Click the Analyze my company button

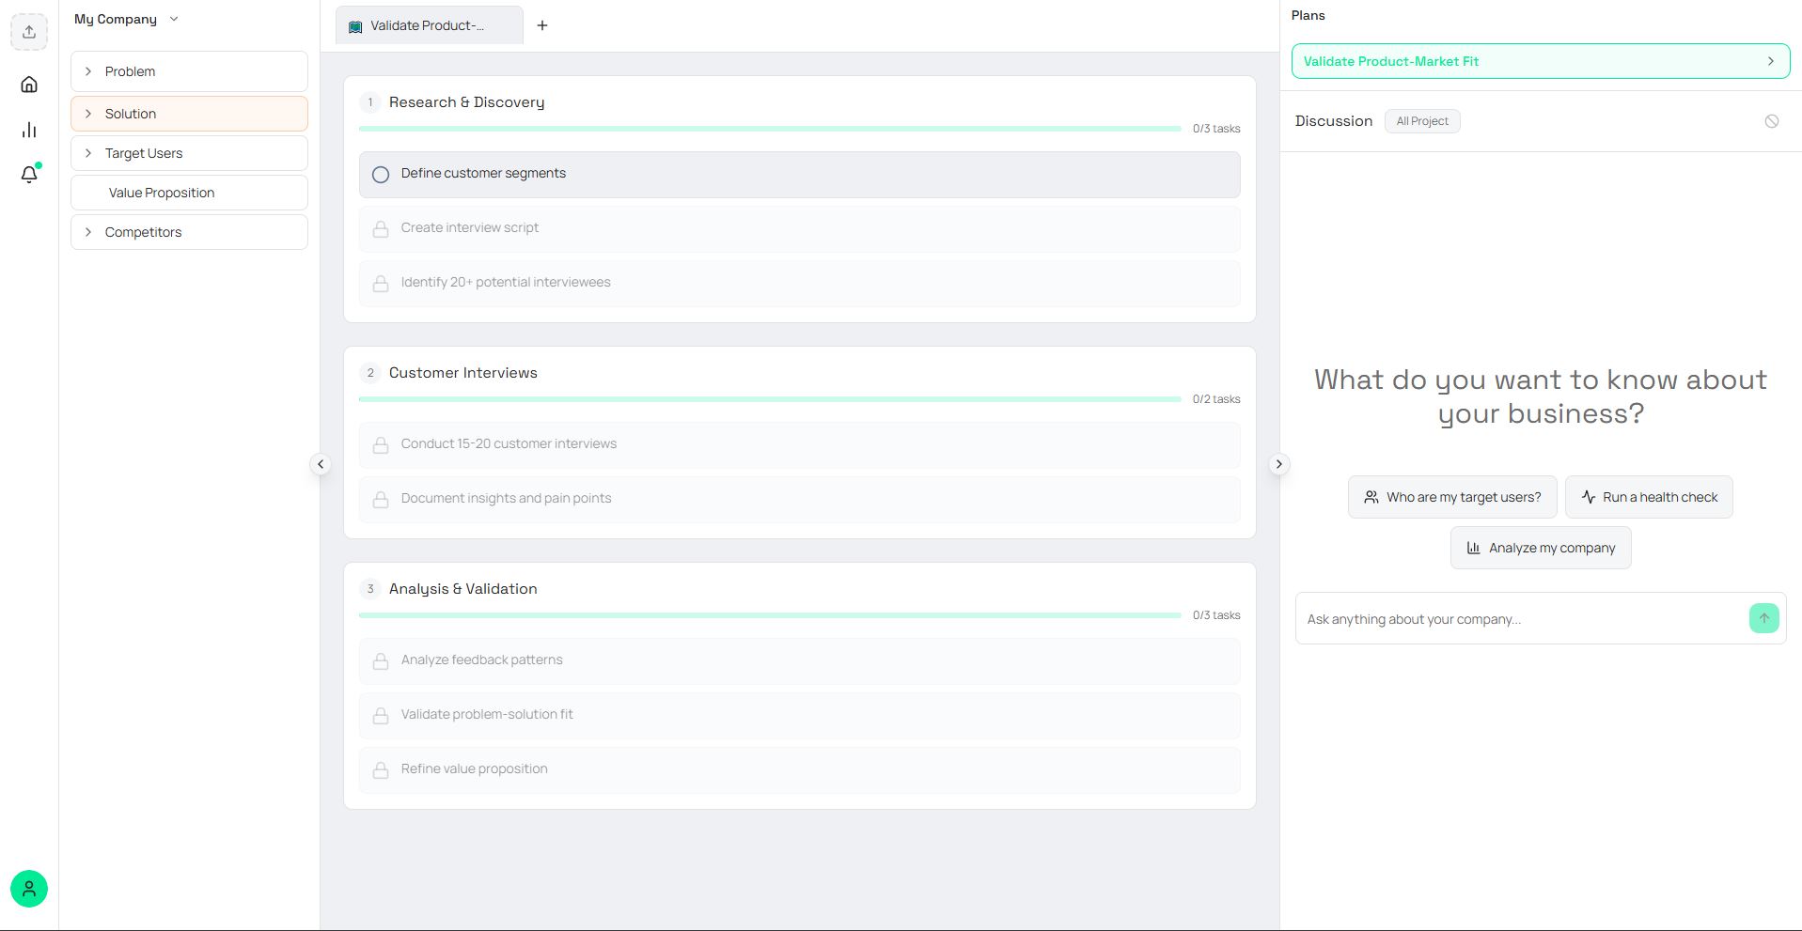(1541, 548)
